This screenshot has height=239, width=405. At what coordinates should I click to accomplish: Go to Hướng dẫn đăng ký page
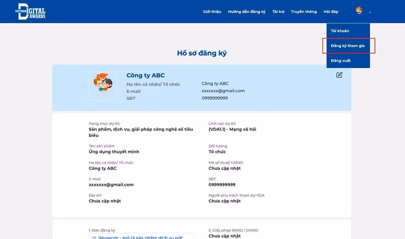pos(246,11)
